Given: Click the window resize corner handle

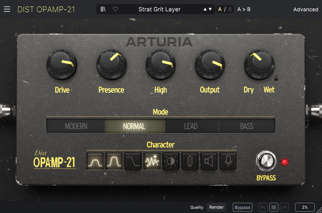Looking at the screenshot, I should point(319,210).
